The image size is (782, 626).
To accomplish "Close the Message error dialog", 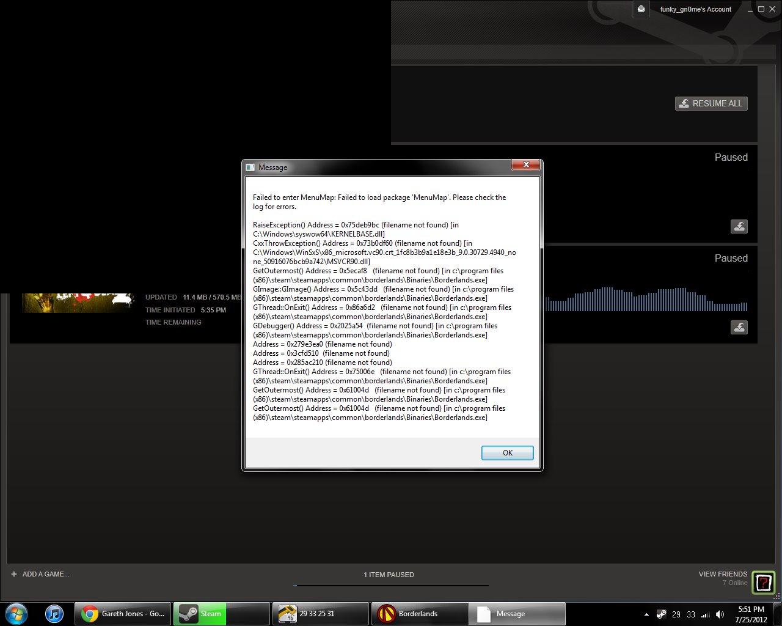I will (525, 165).
